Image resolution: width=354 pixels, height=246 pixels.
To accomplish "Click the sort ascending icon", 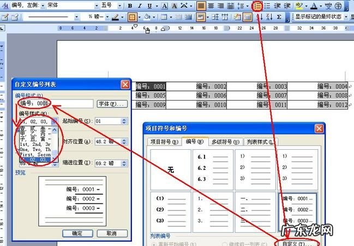I will 260,17.
